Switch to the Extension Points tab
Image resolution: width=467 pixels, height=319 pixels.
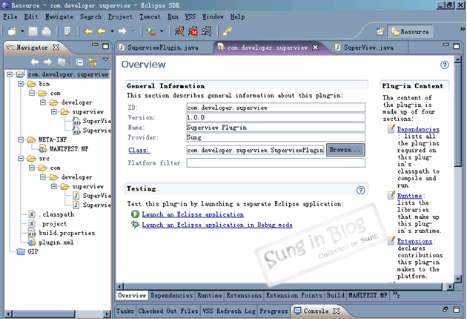294,295
